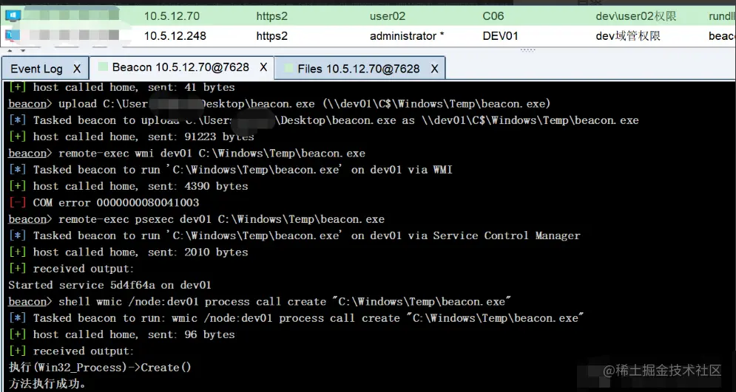Click the beacon> upload command line
The height and width of the screenshot is (392, 736).
[x=280, y=104]
